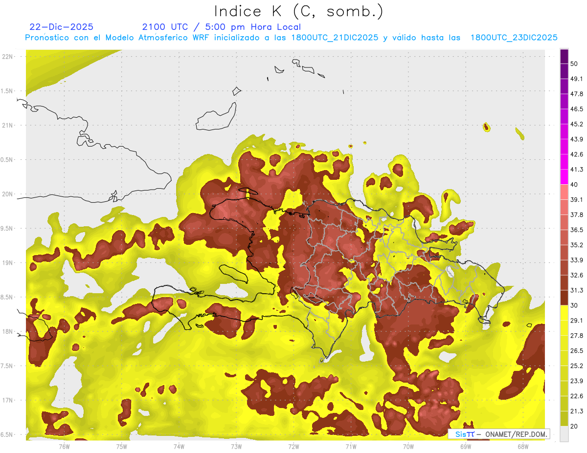
Task: Click the "19N" latitude label
Action: (x=7, y=263)
